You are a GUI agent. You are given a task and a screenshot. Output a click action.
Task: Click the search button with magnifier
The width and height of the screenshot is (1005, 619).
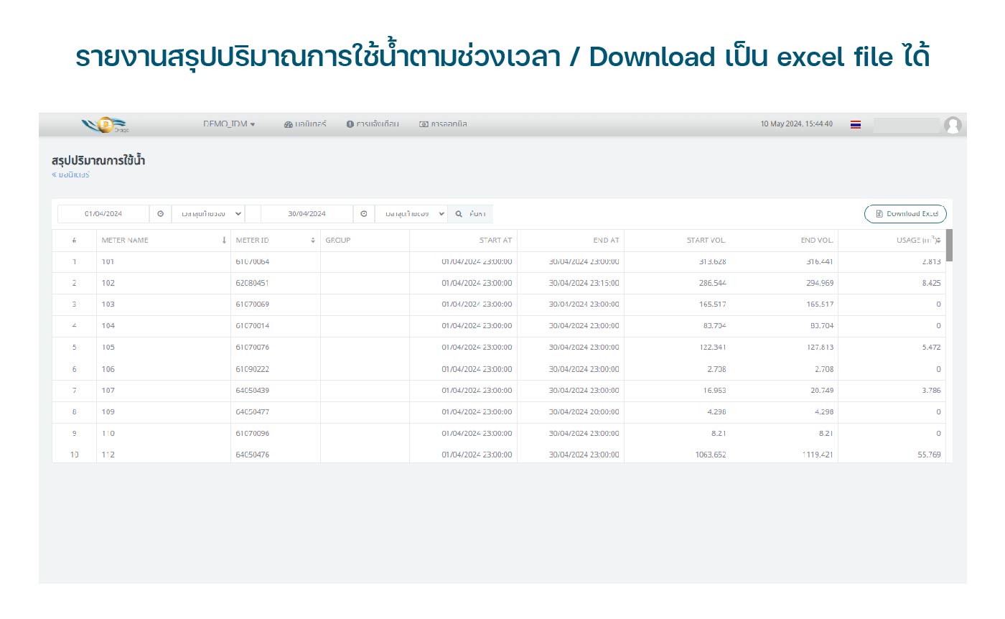(x=470, y=214)
